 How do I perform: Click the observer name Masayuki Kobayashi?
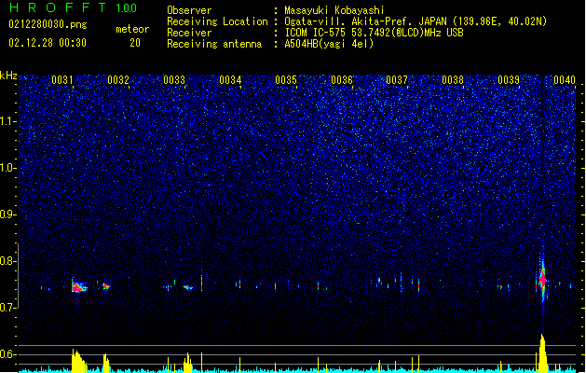[x=334, y=10]
